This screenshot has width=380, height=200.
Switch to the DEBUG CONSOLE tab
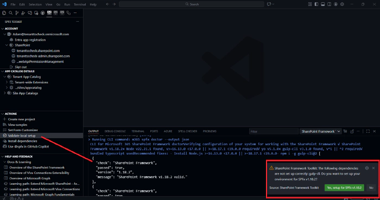pos(115,131)
